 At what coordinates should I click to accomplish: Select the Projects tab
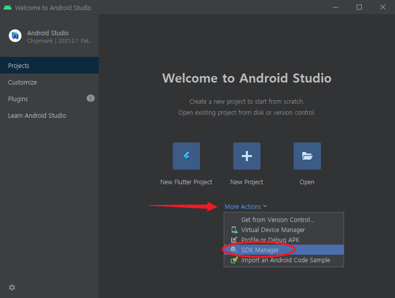point(49,65)
